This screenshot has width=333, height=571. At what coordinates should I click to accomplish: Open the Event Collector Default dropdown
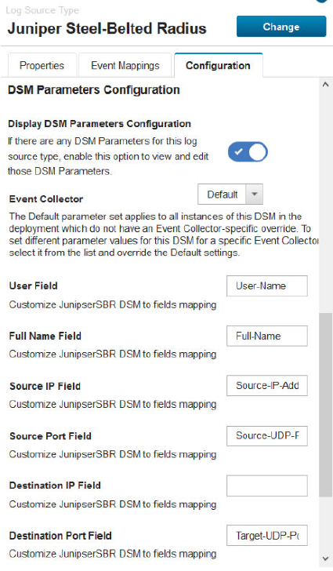point(230,194)
